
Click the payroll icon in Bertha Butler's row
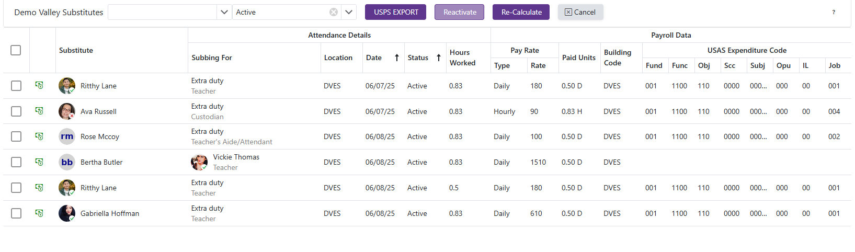point(39,162)
